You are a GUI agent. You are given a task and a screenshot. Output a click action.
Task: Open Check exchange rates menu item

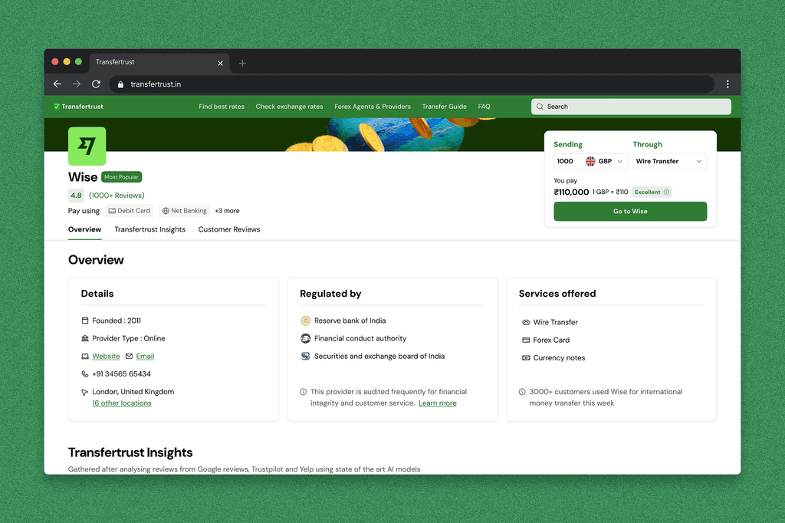tap(289, 107)
